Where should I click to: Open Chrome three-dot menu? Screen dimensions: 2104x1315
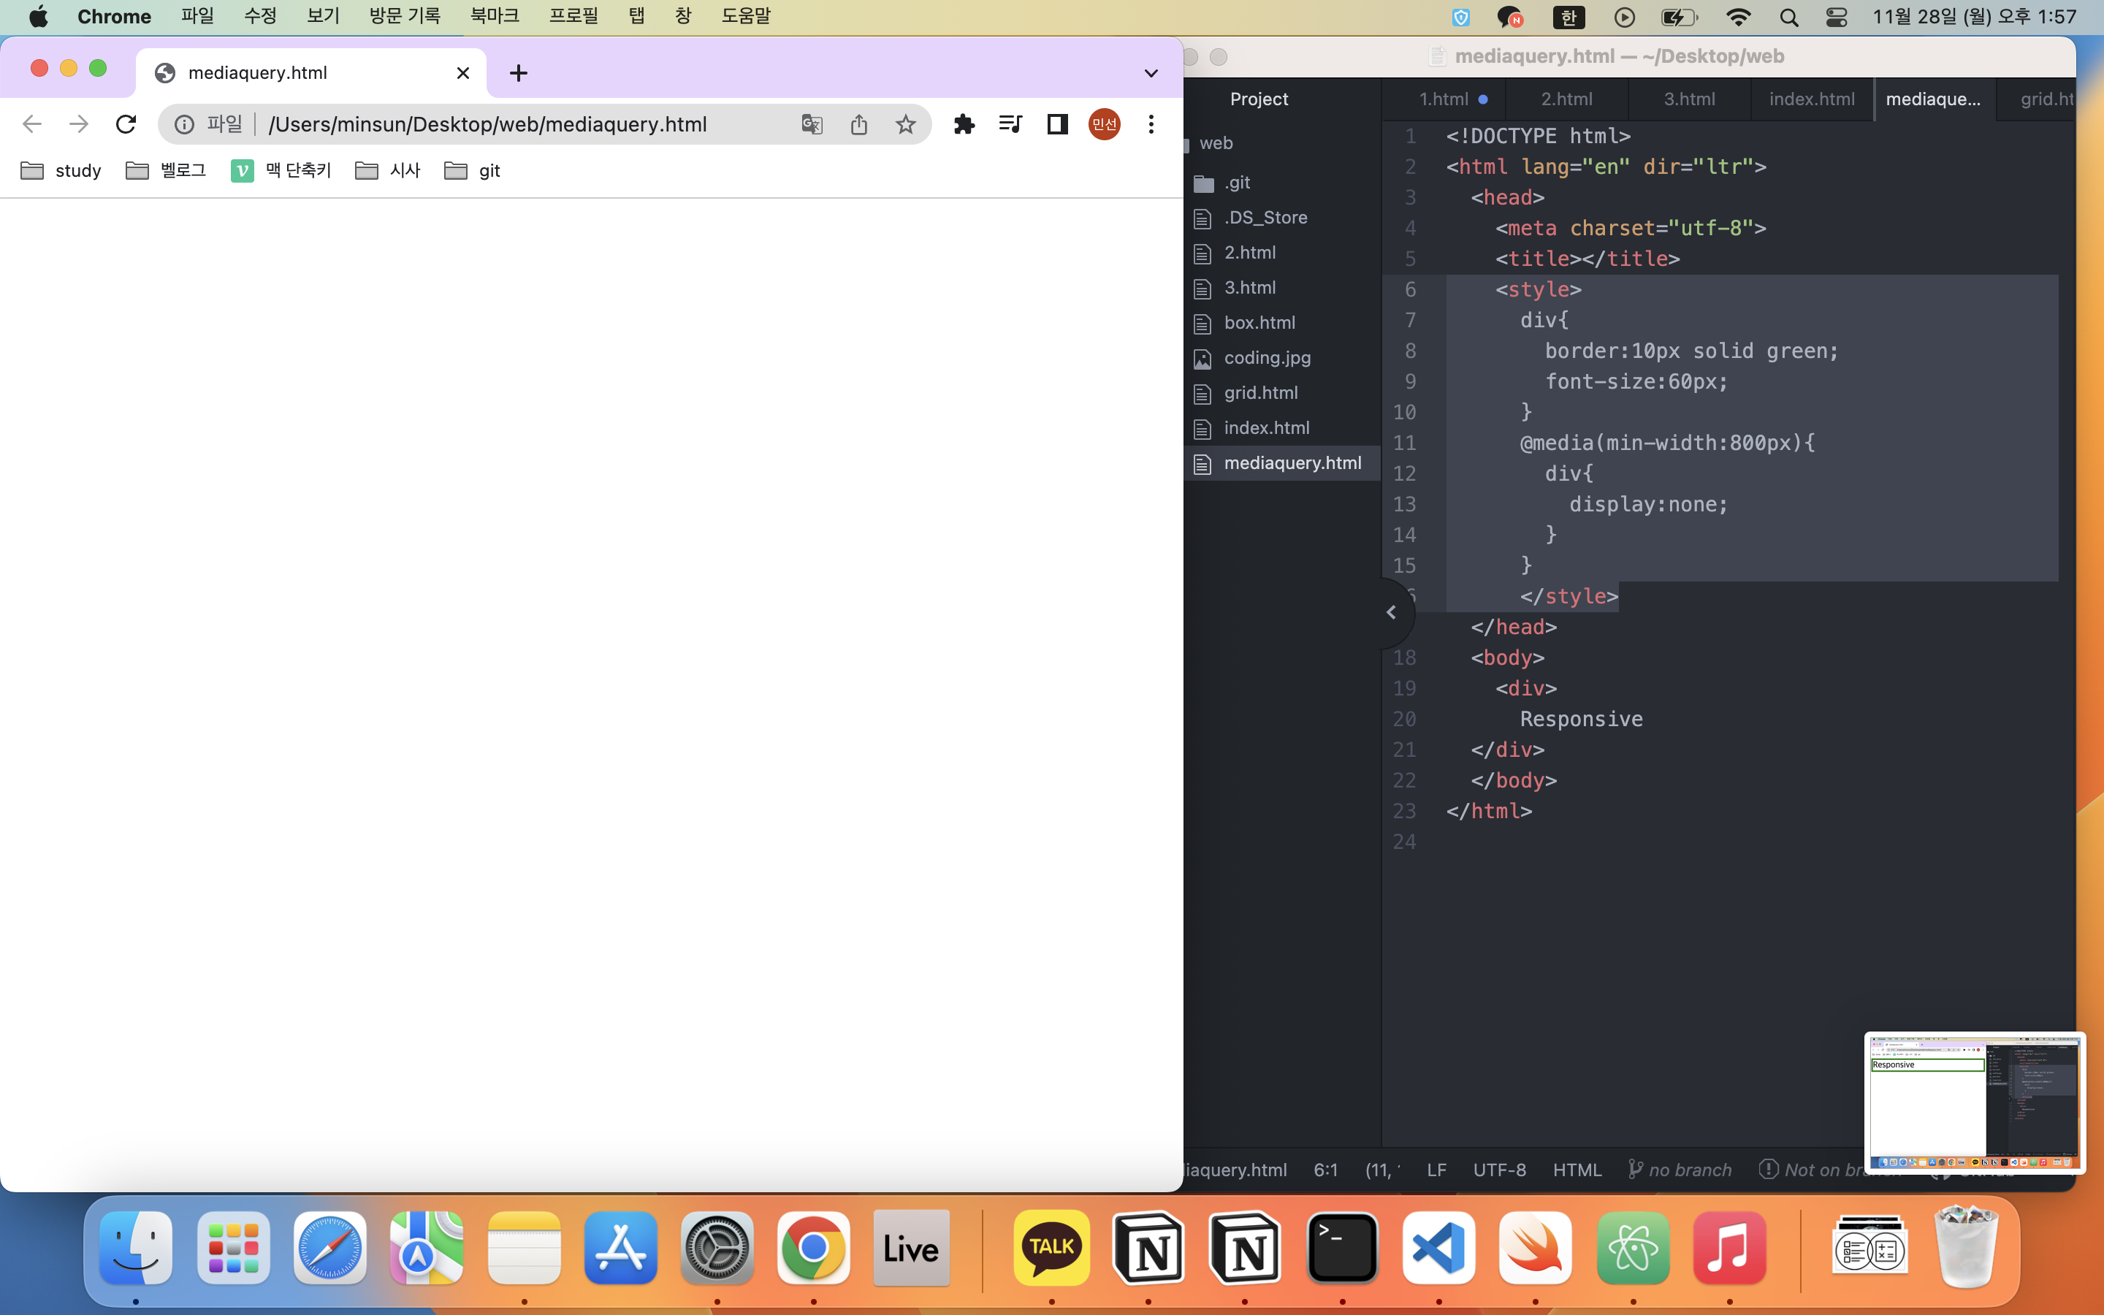(1151, 124)
